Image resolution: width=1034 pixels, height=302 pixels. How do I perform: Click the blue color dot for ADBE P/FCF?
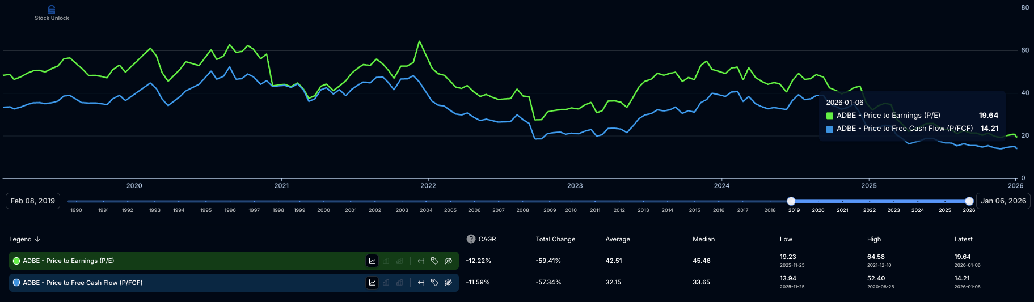[16, 282]
